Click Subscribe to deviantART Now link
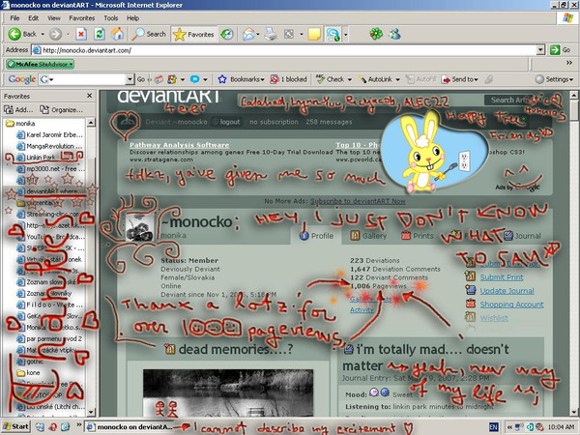This screenshot has height=435, width=580. (x=358, y=201)
